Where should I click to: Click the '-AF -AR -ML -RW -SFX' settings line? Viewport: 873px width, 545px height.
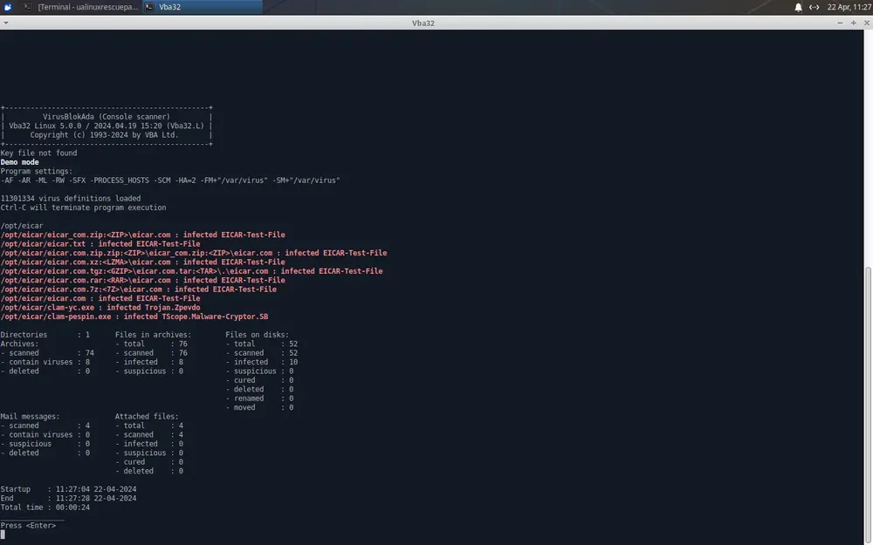(x=170, y=181)
